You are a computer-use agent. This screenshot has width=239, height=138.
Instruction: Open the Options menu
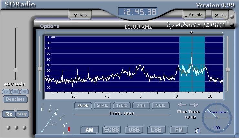pos(49,26)
